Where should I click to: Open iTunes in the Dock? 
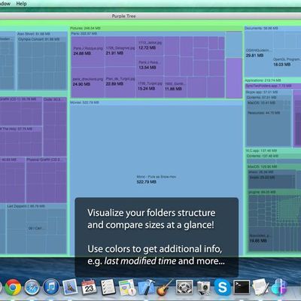(x=51, y=287)
